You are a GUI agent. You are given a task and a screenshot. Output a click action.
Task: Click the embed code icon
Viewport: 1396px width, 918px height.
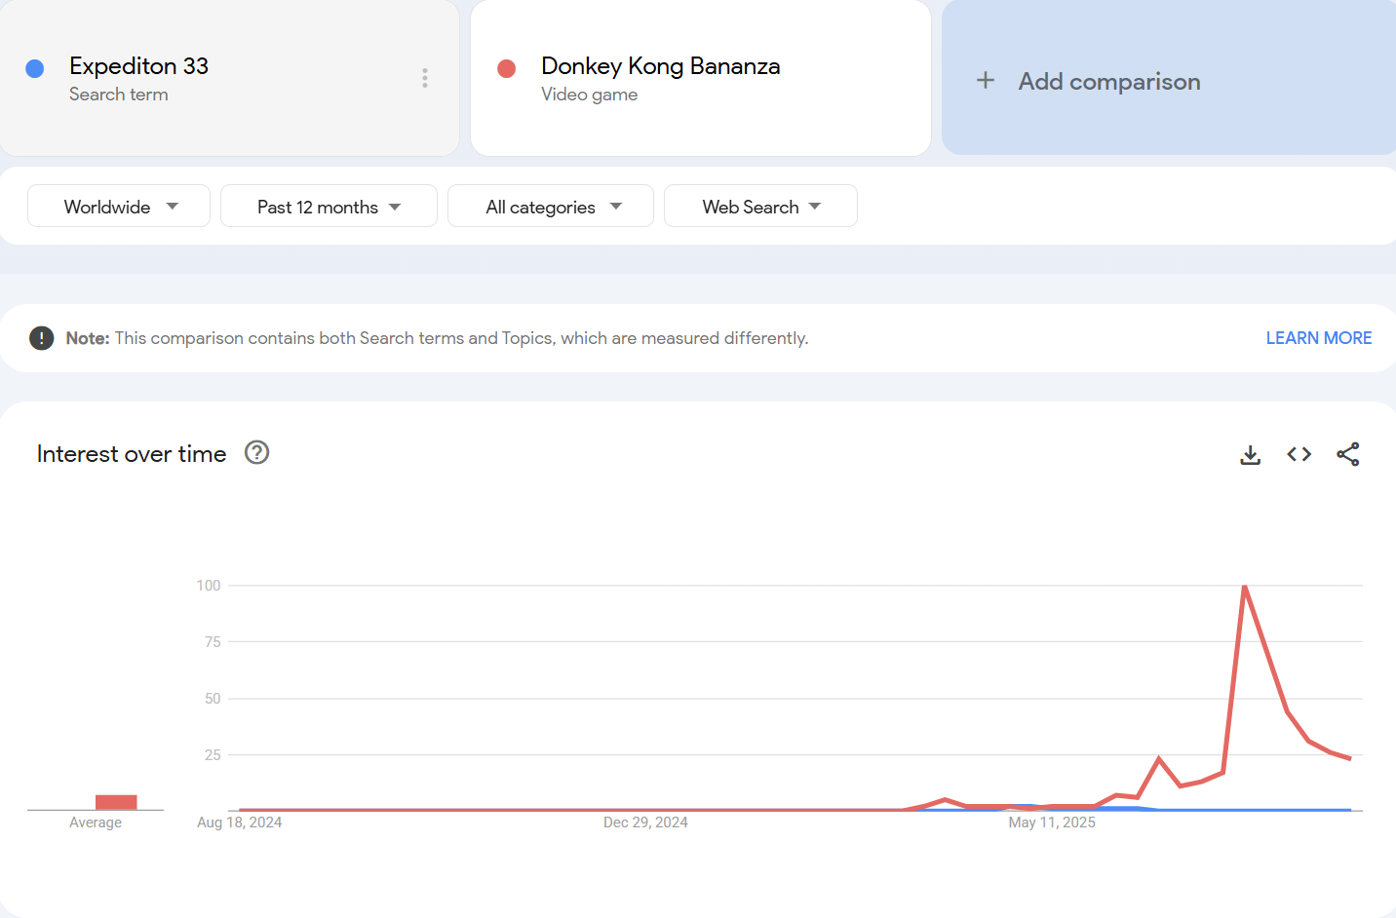point(1299,454)
